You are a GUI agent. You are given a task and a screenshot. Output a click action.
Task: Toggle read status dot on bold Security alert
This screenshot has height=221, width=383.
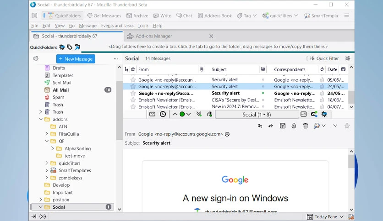click(263, 93)
